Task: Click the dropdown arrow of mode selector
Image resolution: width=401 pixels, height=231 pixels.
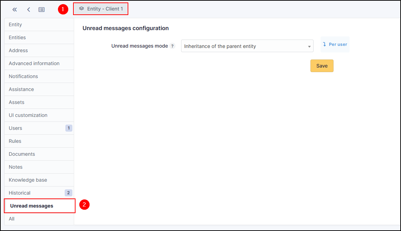Action: [x=309, y=47]
